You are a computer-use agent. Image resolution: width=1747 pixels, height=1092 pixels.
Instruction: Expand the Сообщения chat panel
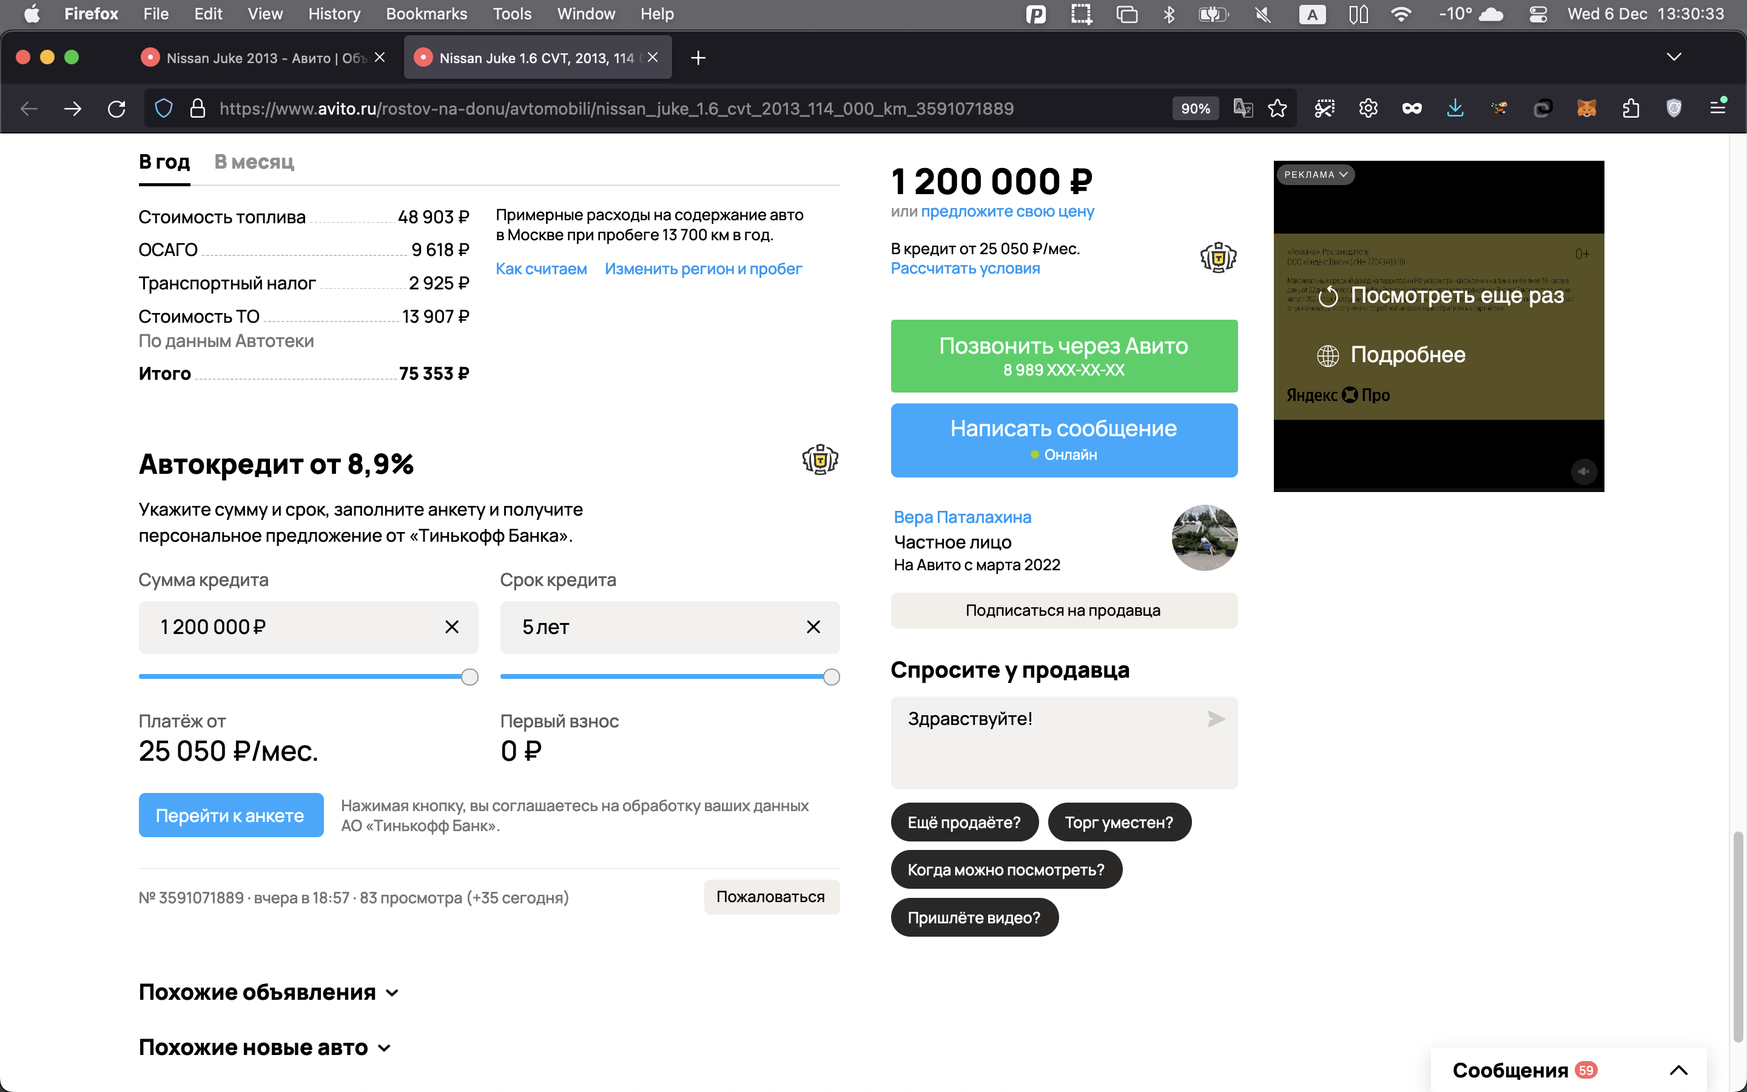click(x=1678, y=1070)
